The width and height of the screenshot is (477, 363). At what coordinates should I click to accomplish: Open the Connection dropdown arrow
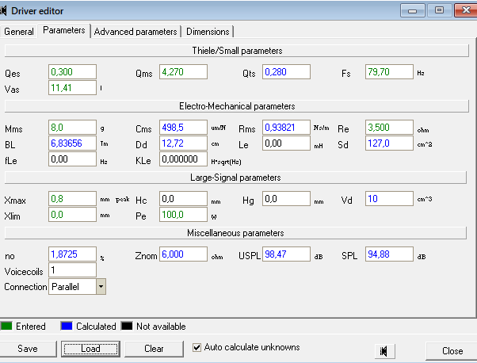click(x=101, y=287)
